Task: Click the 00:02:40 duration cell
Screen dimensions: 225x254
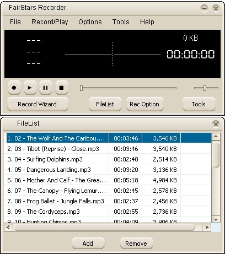Action: 126,159
